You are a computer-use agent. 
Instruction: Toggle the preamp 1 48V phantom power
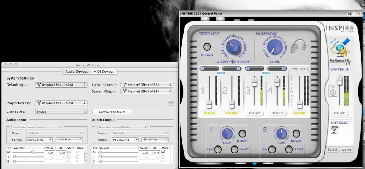pos(218,149)
